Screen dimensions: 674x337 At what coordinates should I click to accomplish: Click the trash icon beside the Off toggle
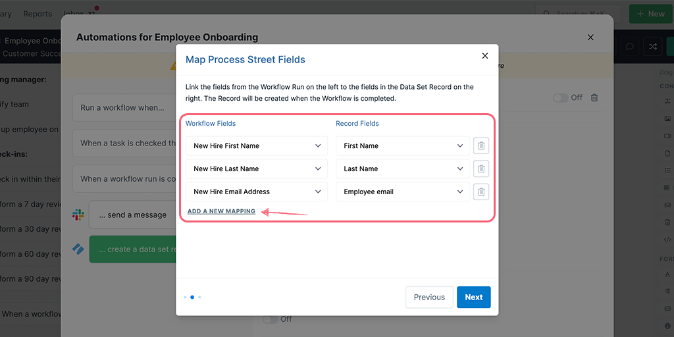pos(594,97)
